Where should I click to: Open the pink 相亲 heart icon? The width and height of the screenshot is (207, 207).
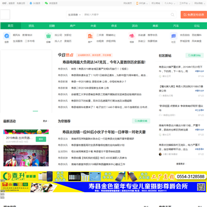132,36
